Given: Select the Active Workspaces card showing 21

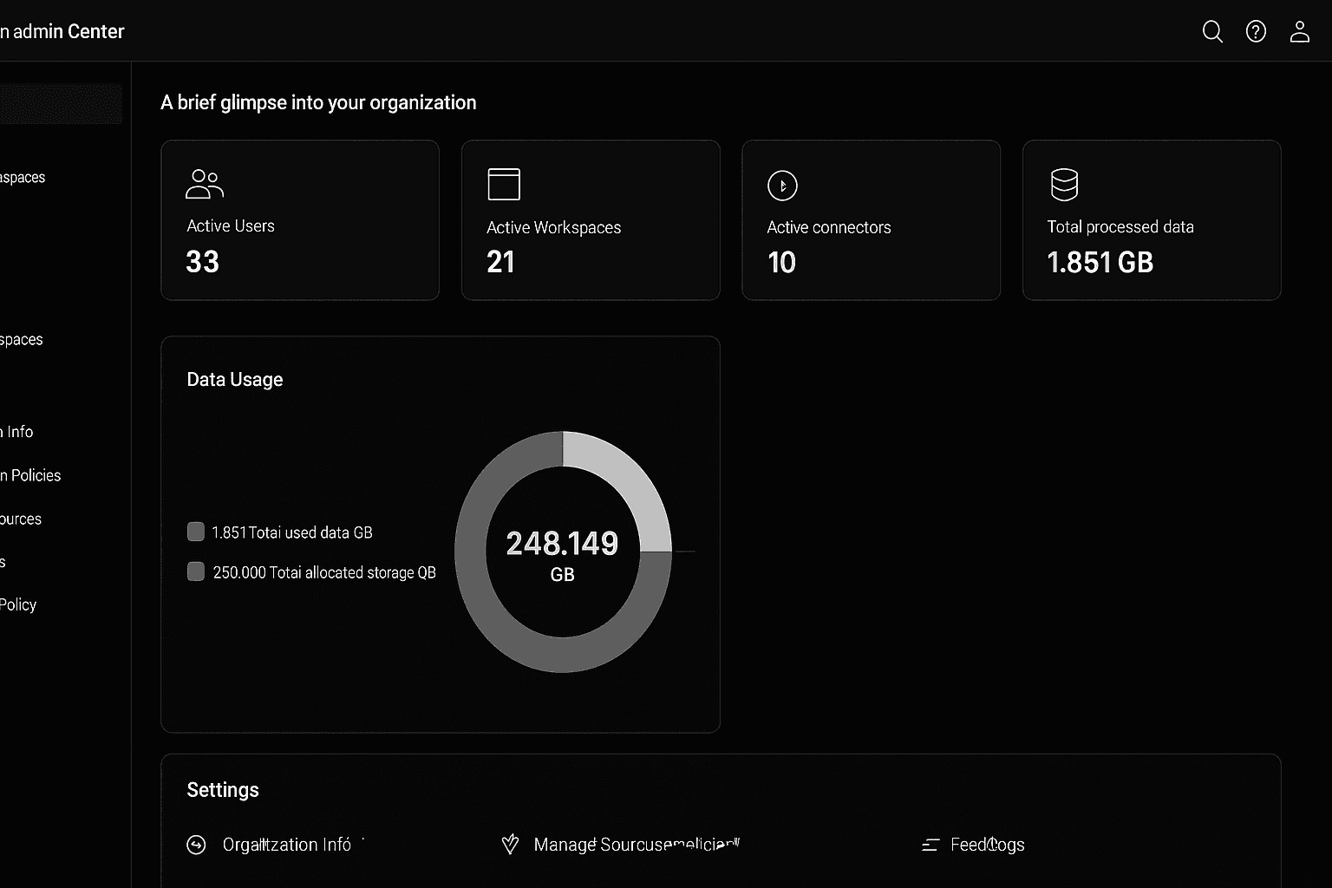Looking at the screenshot, I should pos(591,220).
